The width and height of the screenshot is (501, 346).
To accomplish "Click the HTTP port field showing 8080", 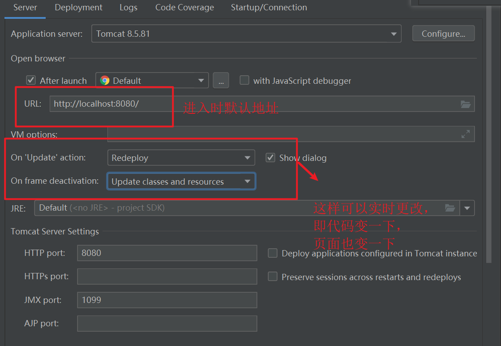I will (x=167, y=253).
